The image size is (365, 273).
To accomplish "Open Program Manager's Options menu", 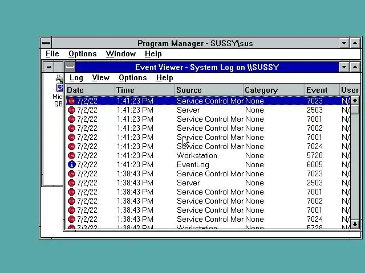I will click(82, 54).
